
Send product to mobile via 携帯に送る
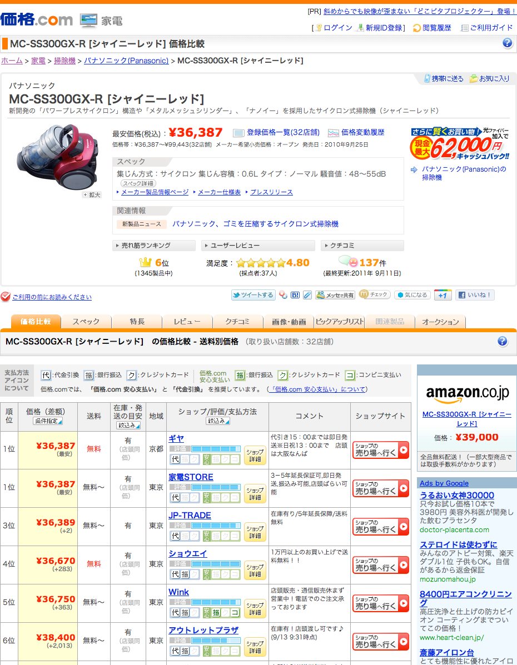[x=443, y=78]
